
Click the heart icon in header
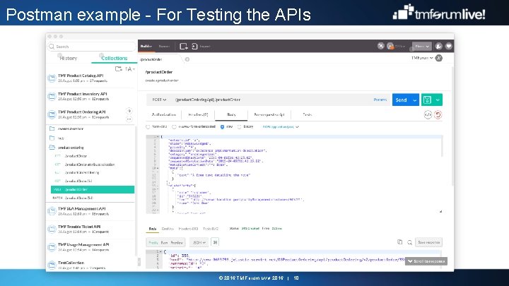449,47
